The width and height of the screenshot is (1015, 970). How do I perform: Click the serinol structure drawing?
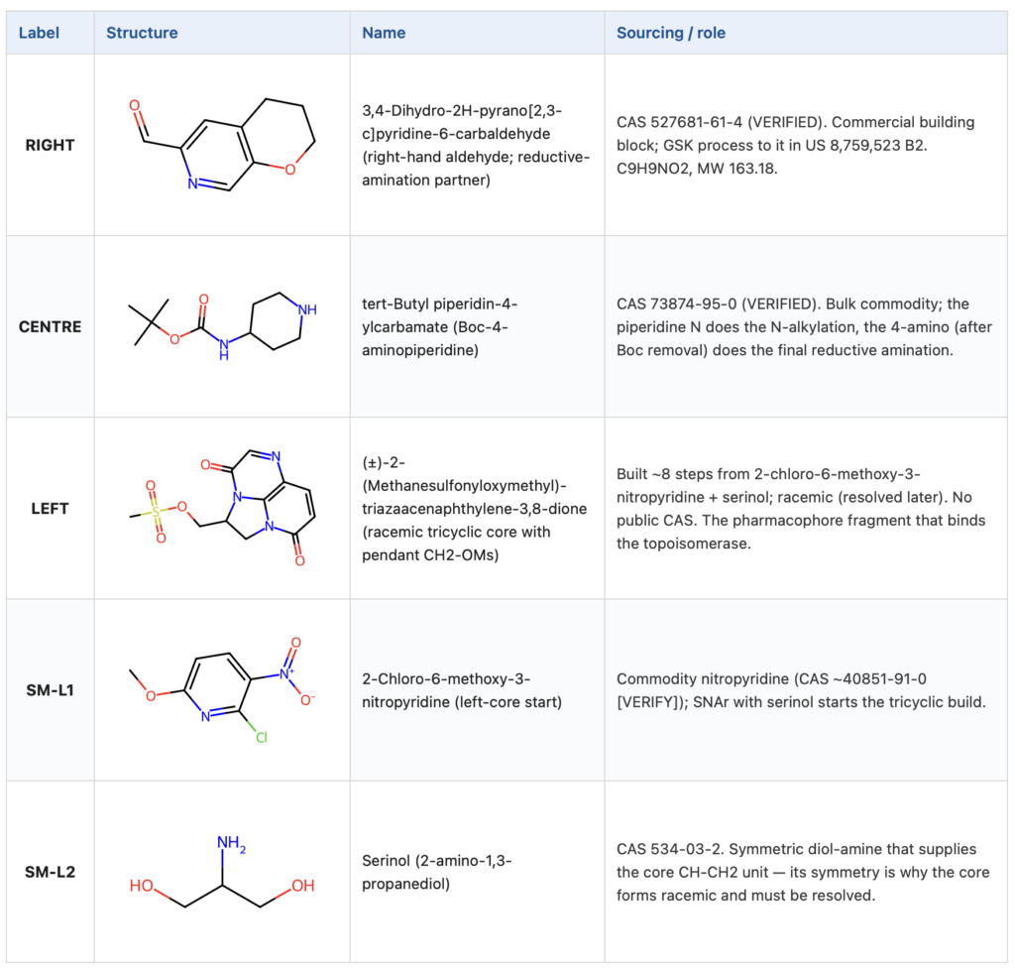point(222,872)
